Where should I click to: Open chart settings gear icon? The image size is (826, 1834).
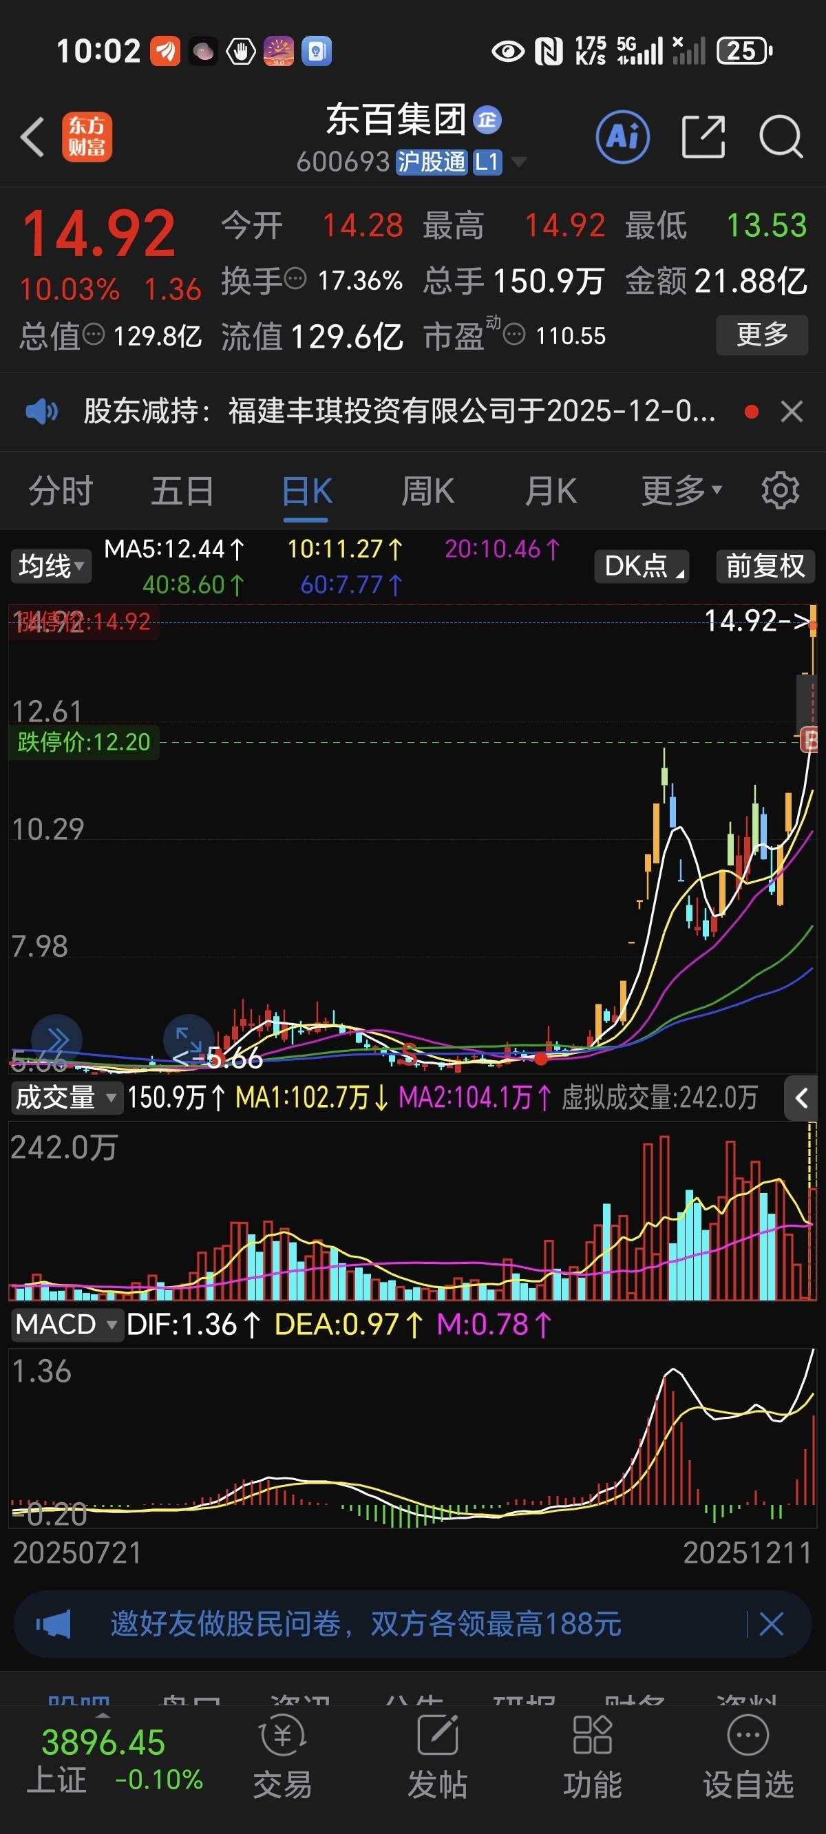coord(781,490)
